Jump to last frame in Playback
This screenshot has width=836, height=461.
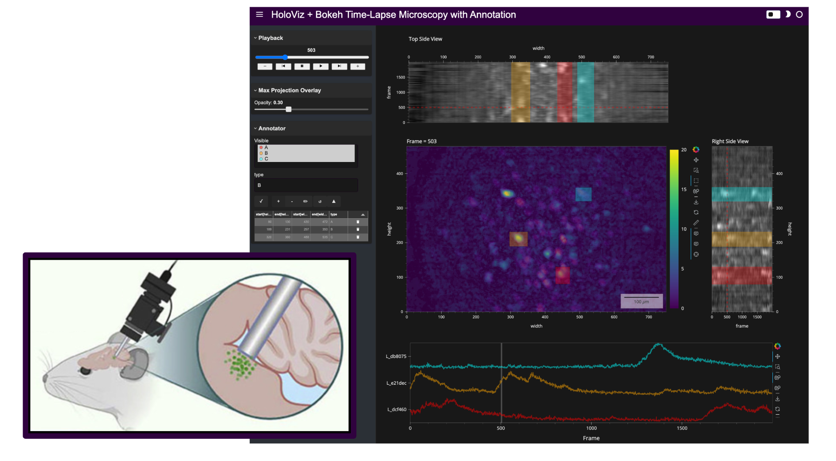339,66
